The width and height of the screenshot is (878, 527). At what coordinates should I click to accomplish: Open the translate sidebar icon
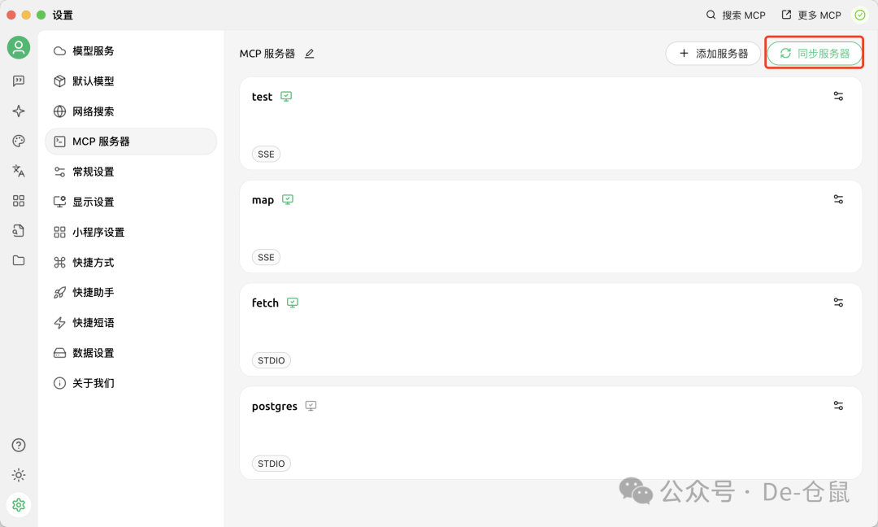click(x=19, y=171)
